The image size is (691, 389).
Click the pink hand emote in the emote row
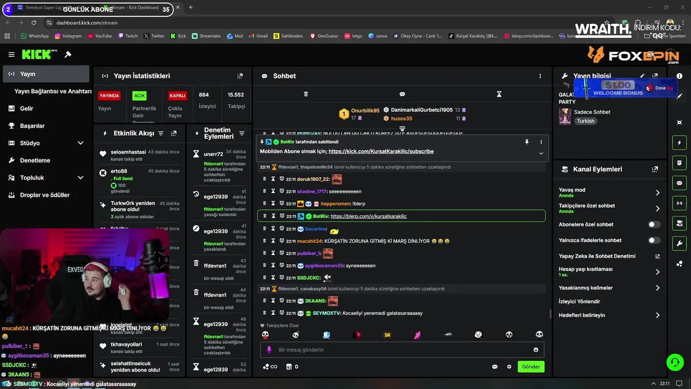tap(417, 335)
